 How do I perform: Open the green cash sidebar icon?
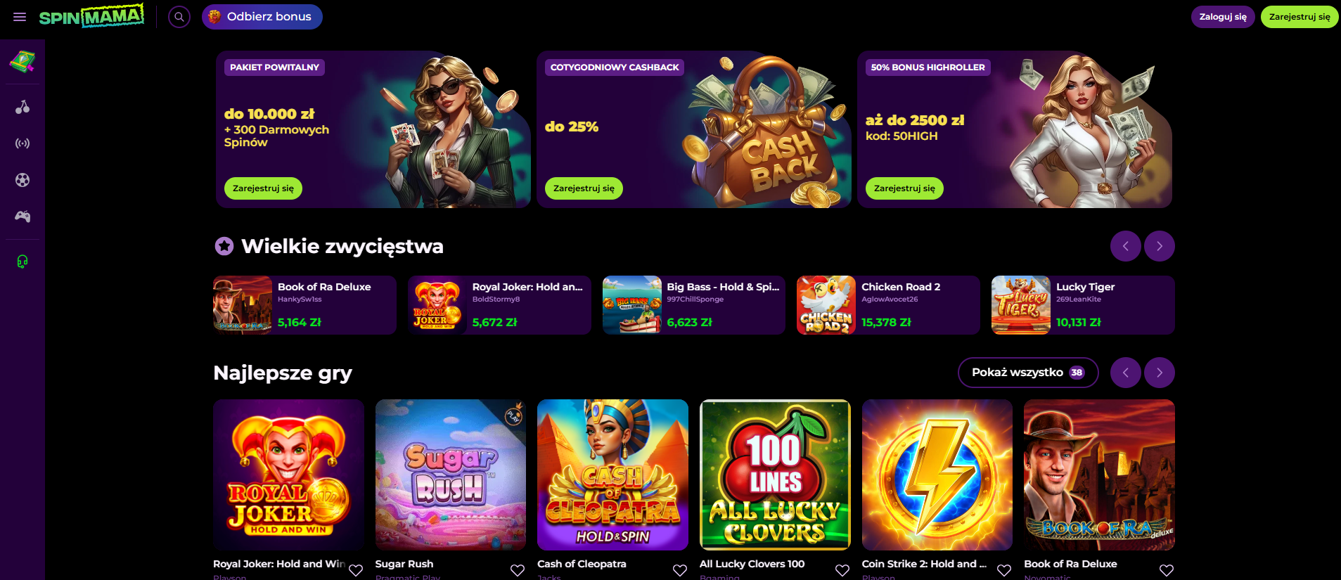(x=23, y=62)
